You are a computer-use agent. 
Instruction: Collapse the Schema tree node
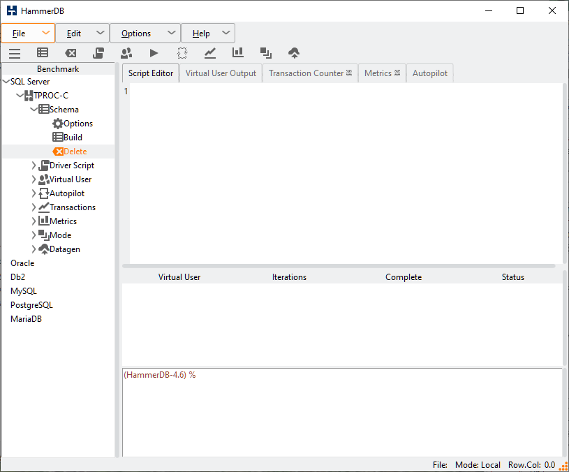point(34,109)
